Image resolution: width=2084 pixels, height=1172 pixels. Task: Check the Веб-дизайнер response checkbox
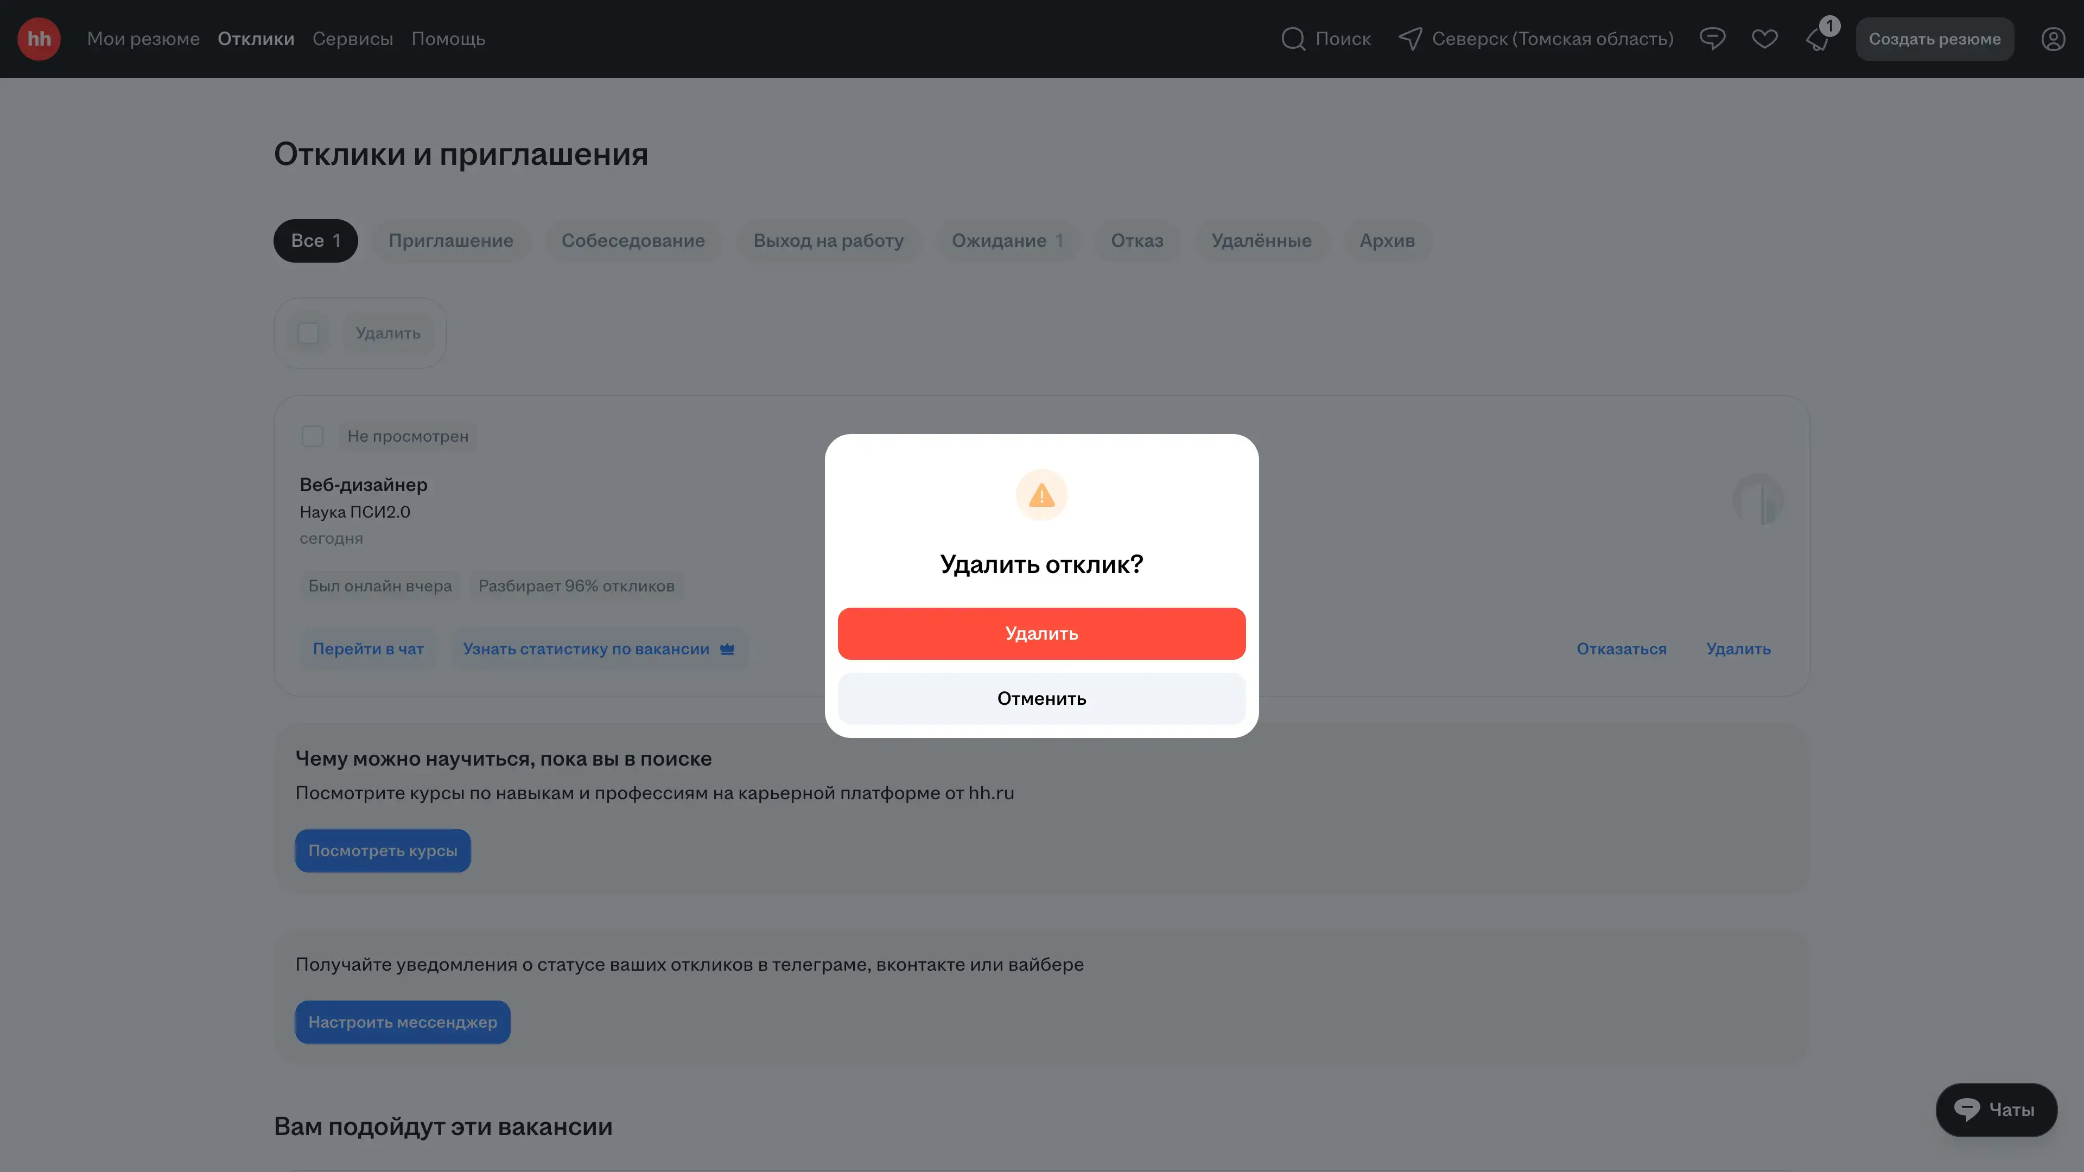312,436
